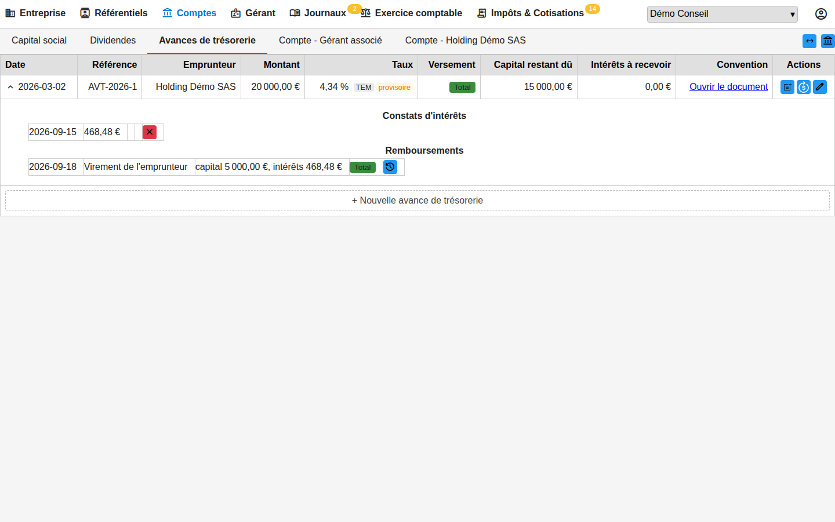Go to Impôts & Cotisations menu

tap(531, 13)
